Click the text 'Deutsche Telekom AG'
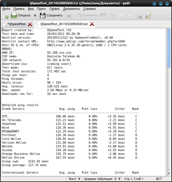 click(x=63, y=57)
